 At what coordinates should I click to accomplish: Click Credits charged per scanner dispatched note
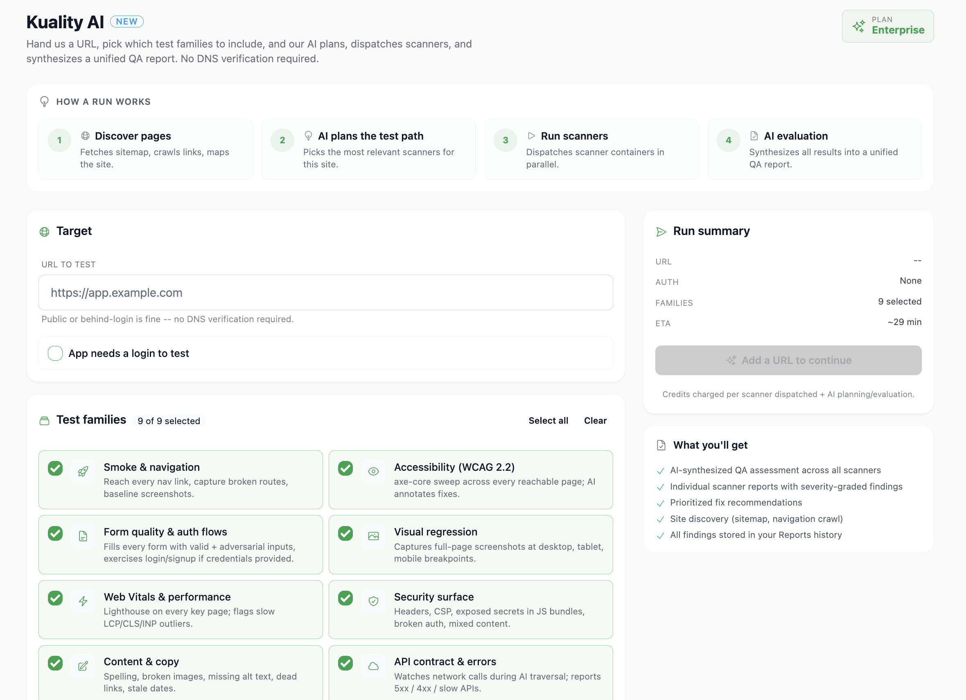coord(788,395)
